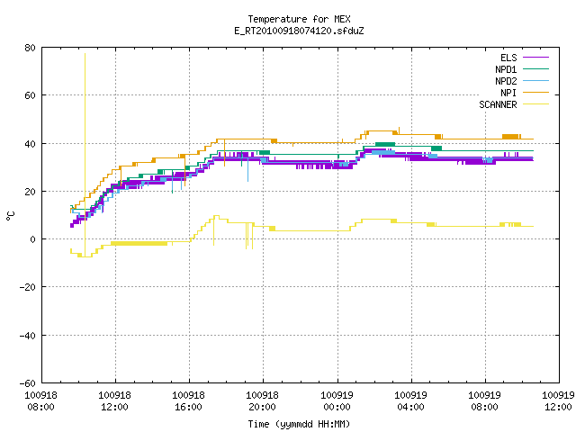Viewport: 576px width, 432px height.
Task: Click the y-axis tick label 20
Action: 30,192
